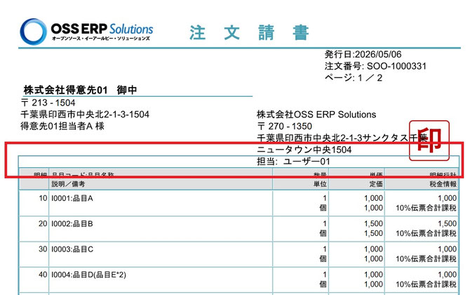Select the tax info 10%伝票合計課税 for 品目C
Screen dimensions: 470x295
426,259
